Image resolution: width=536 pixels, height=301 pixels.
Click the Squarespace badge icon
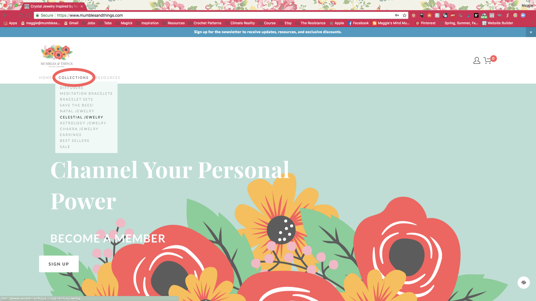[x=523, y=282]
